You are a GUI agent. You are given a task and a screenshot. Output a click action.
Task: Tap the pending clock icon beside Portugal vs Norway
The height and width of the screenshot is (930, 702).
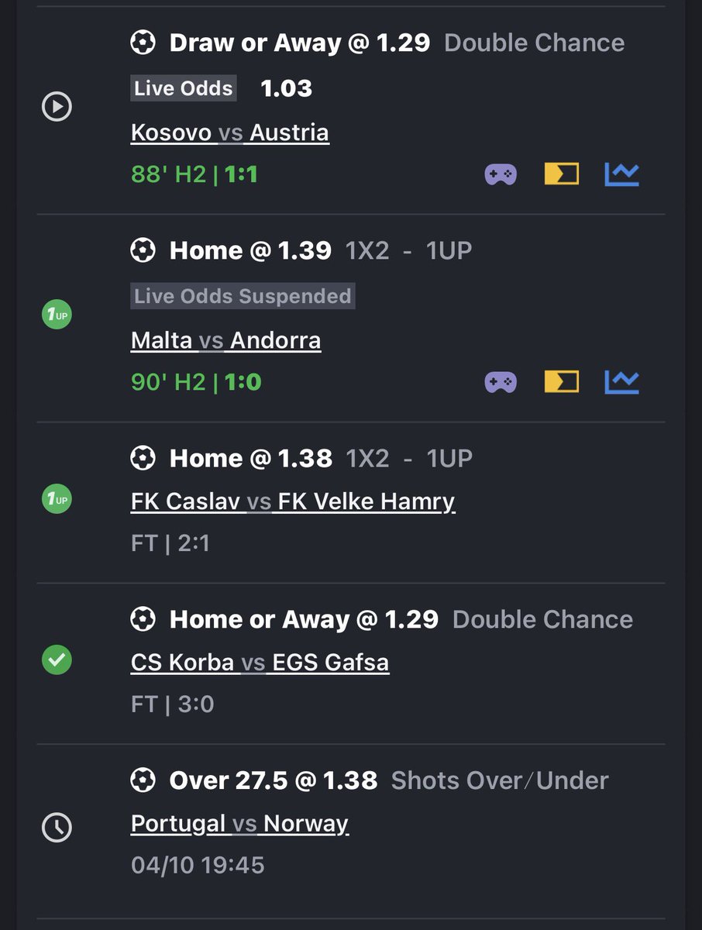click(x=57, y=827)
